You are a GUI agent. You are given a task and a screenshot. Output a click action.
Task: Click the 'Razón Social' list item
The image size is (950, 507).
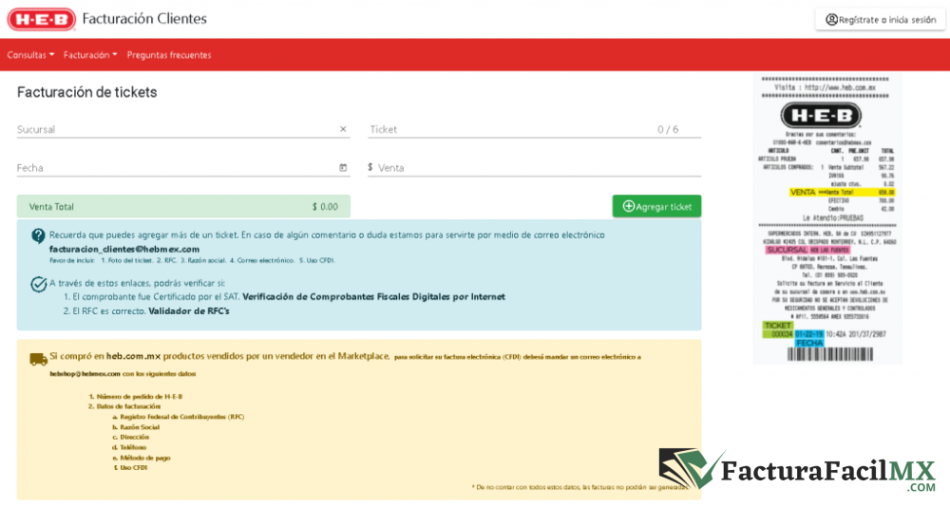click(140, 427)
